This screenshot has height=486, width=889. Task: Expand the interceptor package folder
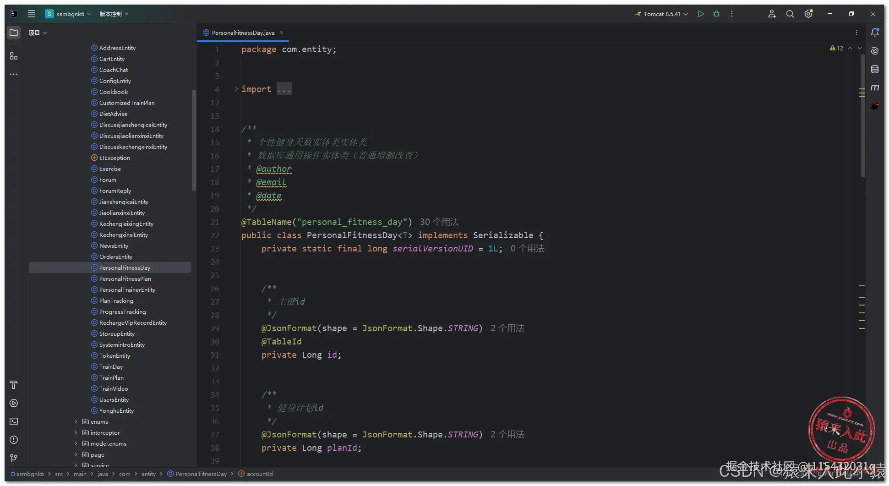pyautogui.click(x=76, y=432)
